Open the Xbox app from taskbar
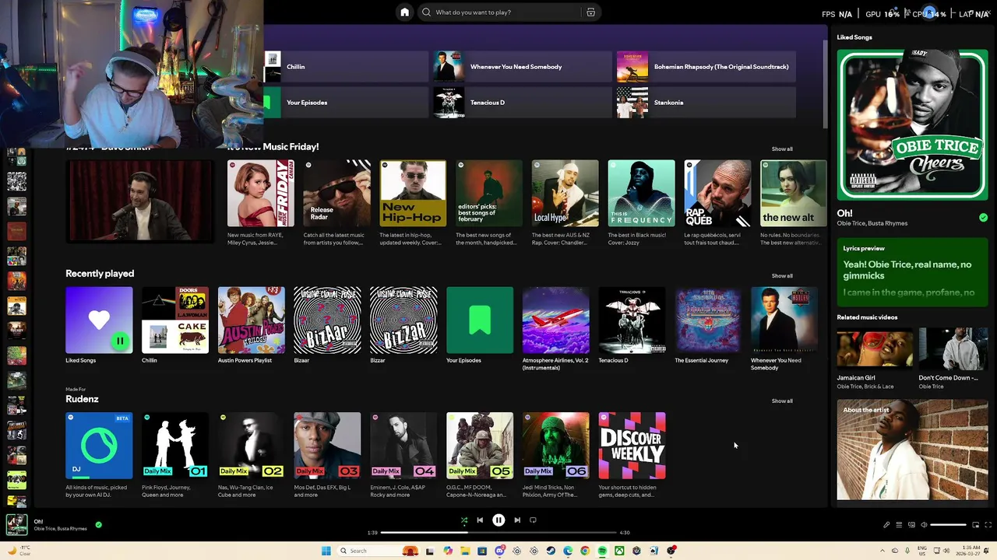997x560 pixels. pyautogui.click(x=619, y=551)
